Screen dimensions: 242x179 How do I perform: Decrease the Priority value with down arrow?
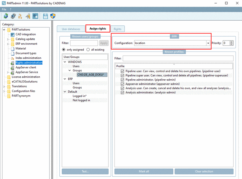click(x=231, y=44)
